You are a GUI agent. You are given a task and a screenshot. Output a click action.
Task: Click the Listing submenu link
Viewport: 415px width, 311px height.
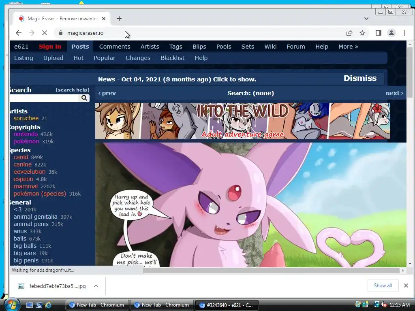click(24, 58)
